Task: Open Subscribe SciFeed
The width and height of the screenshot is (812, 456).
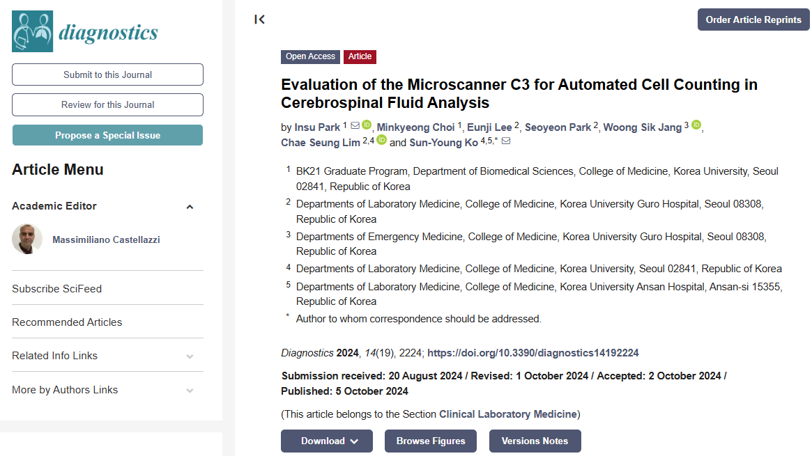Action: (57, 288)
